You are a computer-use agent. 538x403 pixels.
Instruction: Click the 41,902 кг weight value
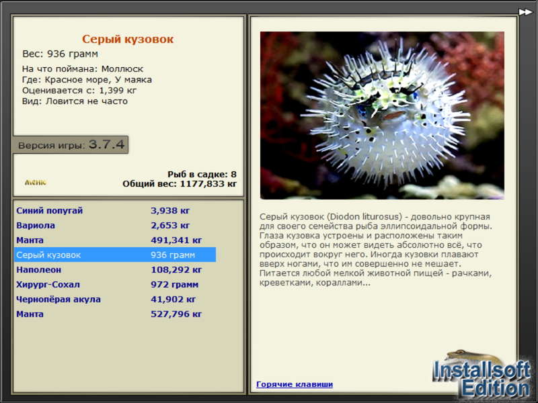[x=174, y=299]
